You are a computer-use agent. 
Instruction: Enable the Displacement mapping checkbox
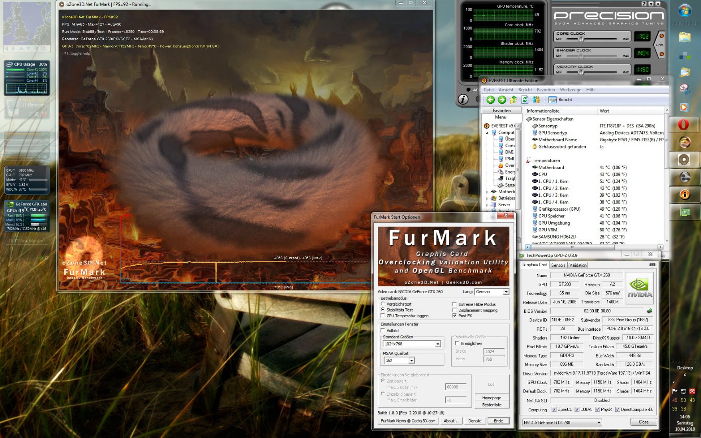(454, 310)
